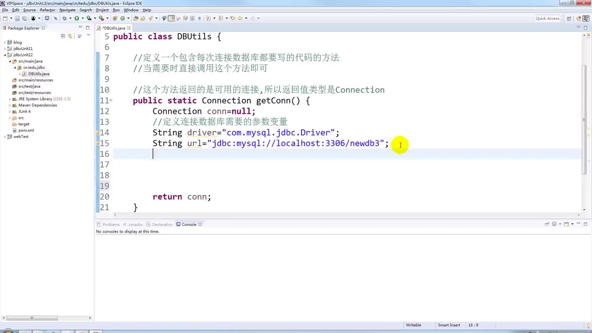
Task: Close the DBUtils.java editor tab
Action: click(x=129, y=28)
